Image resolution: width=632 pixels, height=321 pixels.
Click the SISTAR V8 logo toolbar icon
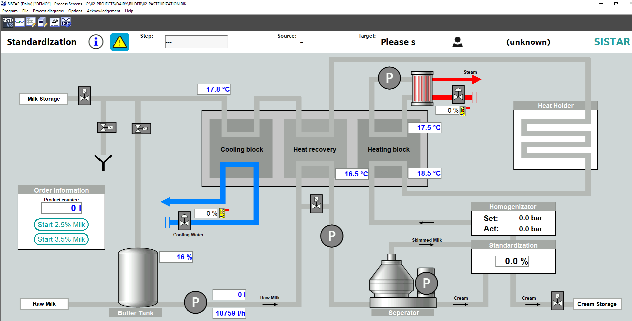click(8, 22)
